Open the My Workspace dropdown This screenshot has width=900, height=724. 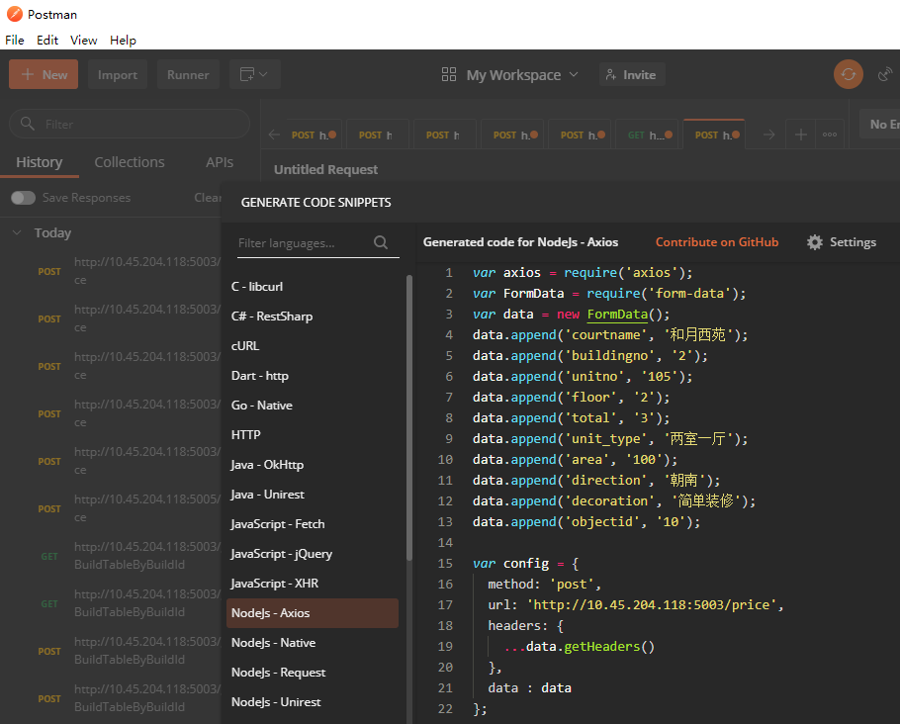point(509,75)
